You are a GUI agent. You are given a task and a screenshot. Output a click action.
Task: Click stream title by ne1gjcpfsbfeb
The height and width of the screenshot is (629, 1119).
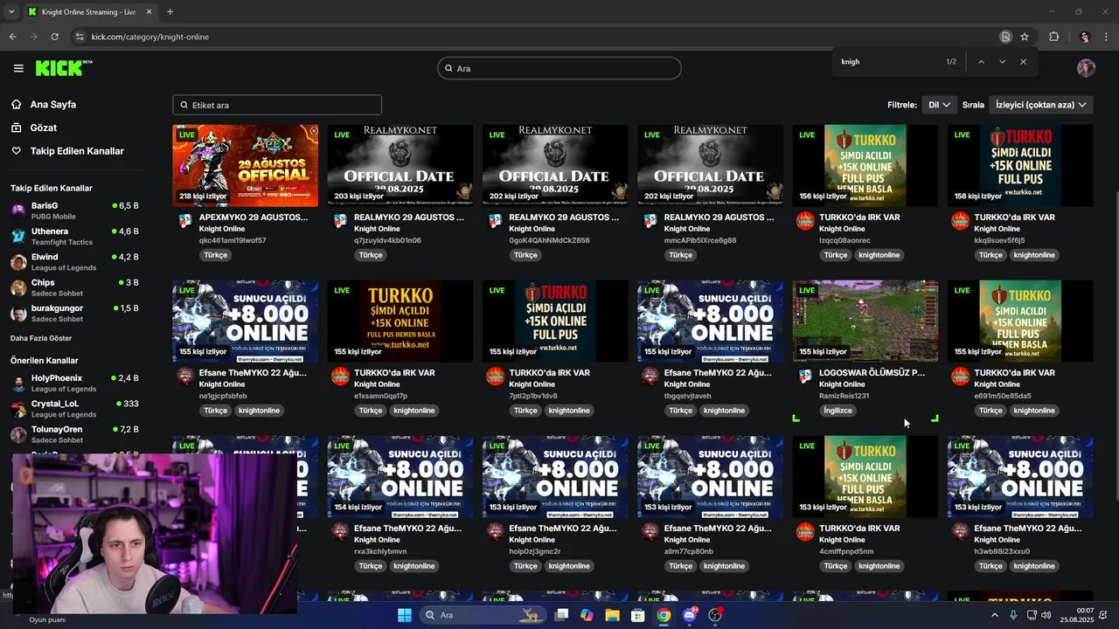(253, 372)
